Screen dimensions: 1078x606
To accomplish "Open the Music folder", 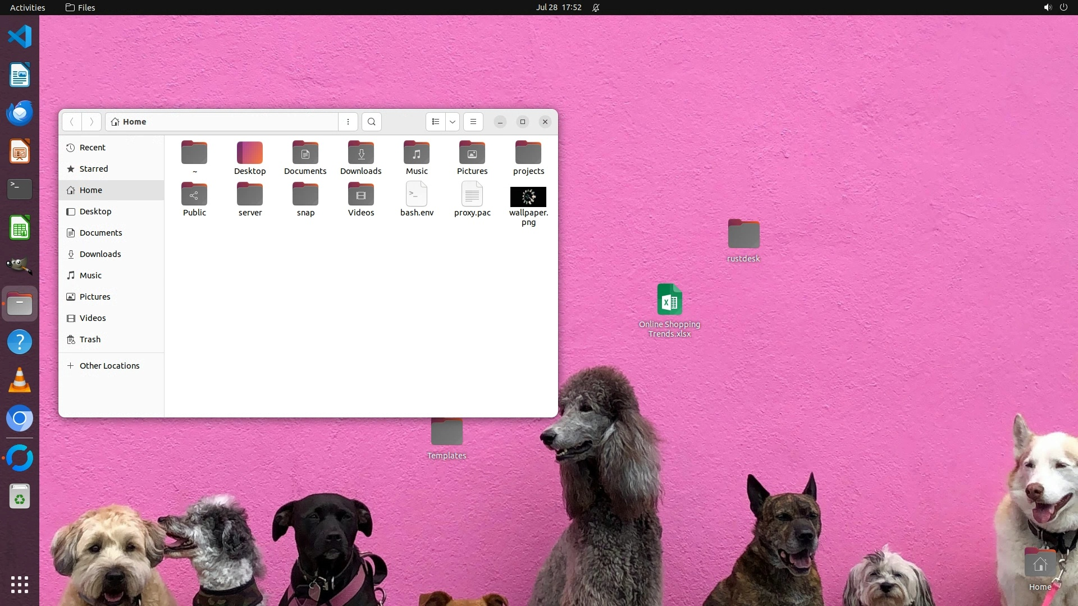I will point(416,153).
